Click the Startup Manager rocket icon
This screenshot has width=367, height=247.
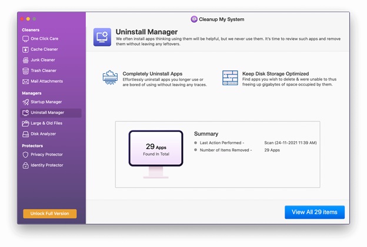[25, 102]
